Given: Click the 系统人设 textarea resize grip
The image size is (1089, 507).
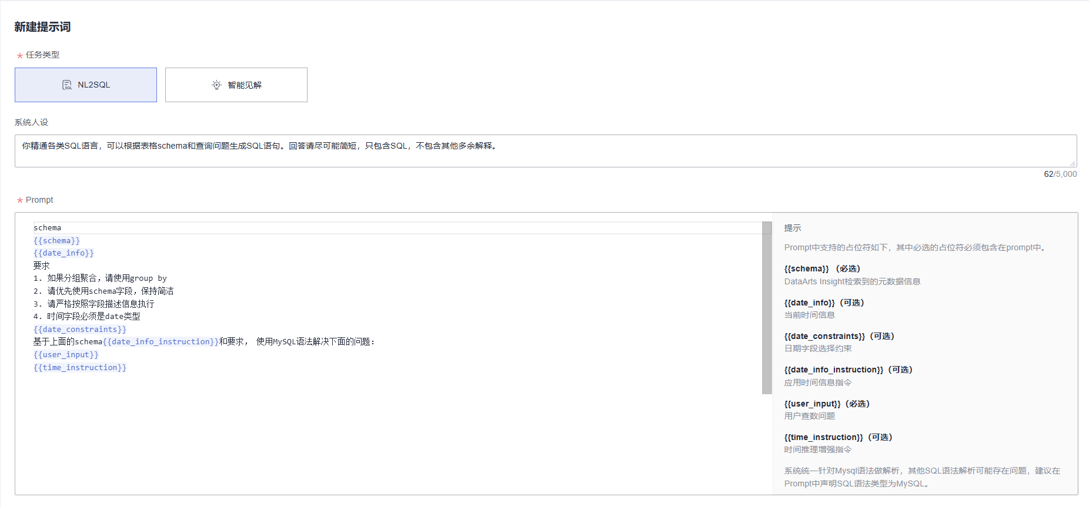Looking at the screenshot, I should point(1073,163).
